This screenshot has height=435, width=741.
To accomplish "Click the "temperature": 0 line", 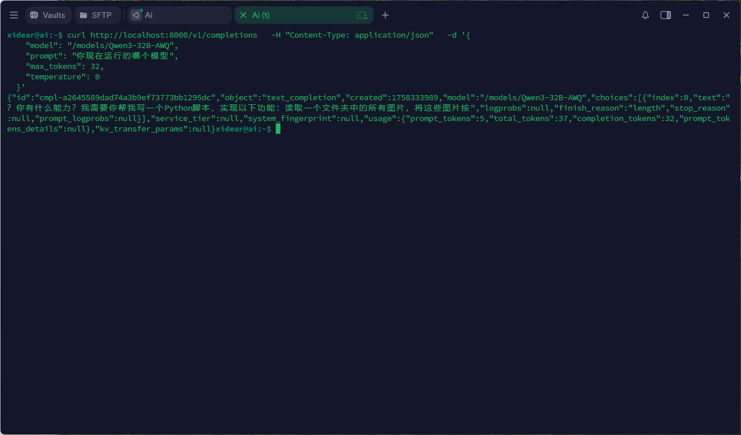I will tap(63, 77).
